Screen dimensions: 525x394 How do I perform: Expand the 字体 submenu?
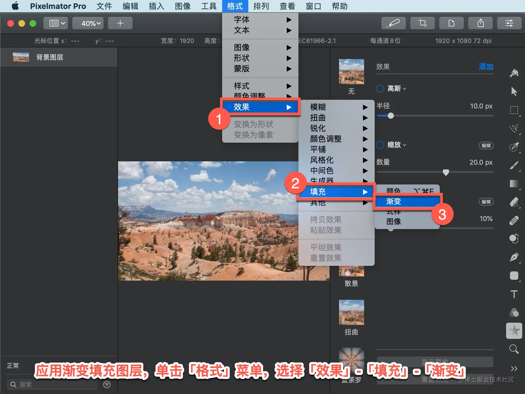260,19
